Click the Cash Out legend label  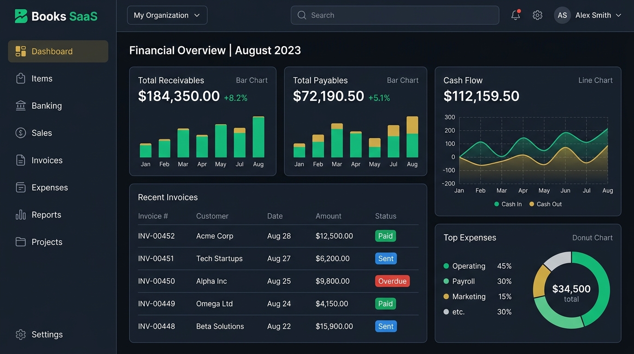coord(549,204)
